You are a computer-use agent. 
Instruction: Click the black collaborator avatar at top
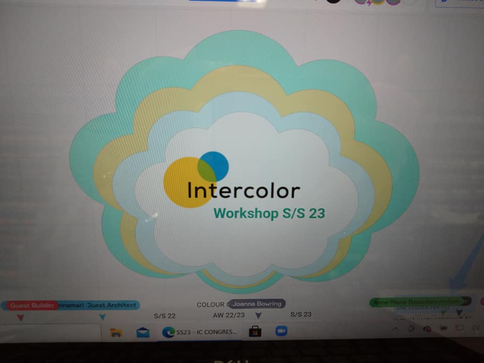(x=334, y=1)
